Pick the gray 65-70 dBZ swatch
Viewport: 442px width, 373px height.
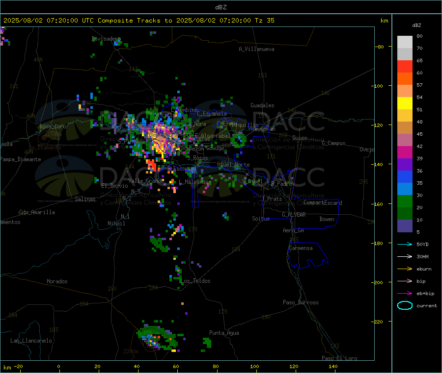click(x=405, y=54)
